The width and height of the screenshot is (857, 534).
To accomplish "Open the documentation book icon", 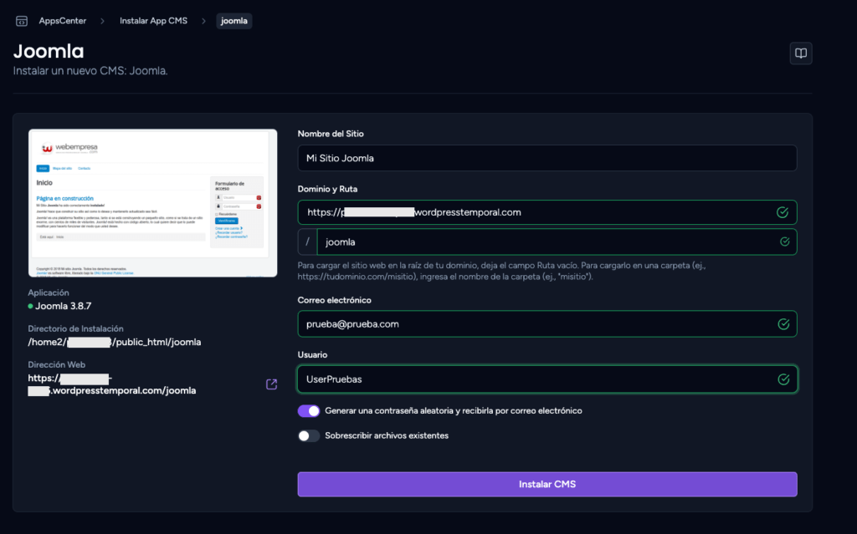I will (x=801, y=53).
